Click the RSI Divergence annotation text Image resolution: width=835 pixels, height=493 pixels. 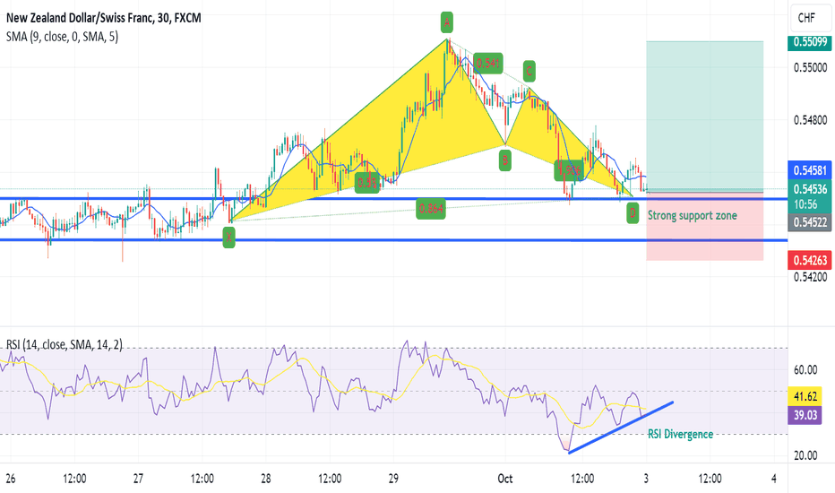[680, 434]
